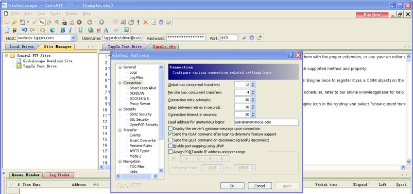Adjust Per site max concurrent transfers spinner
The image size is (413, 194).
tap(253, 93)
